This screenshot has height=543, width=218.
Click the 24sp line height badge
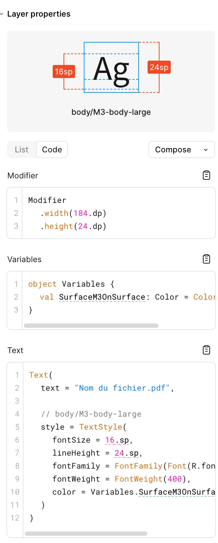pyautogui.click(x=159, y=67)
